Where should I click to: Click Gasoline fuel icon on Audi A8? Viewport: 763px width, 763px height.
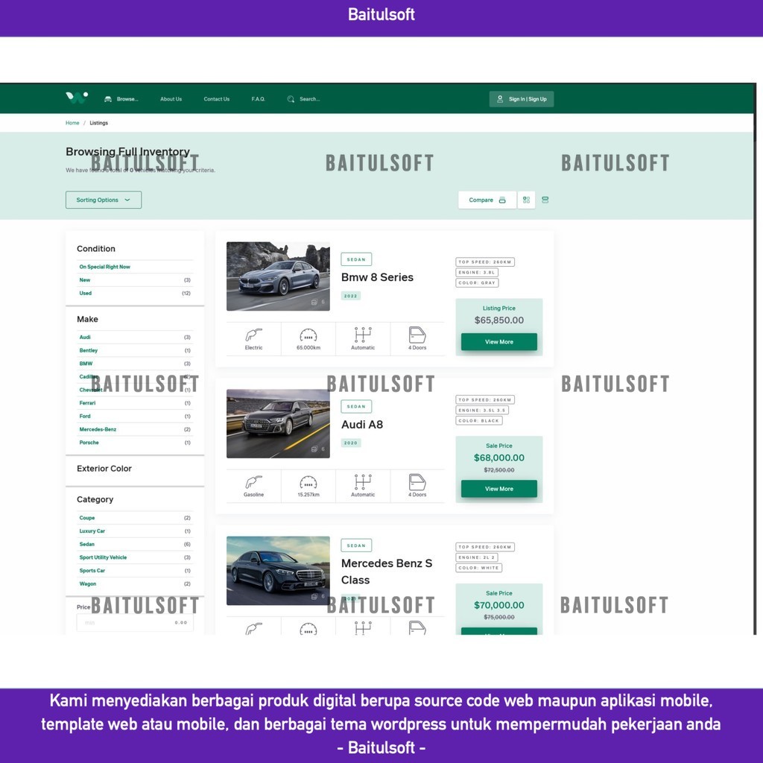tap(253, 482)
